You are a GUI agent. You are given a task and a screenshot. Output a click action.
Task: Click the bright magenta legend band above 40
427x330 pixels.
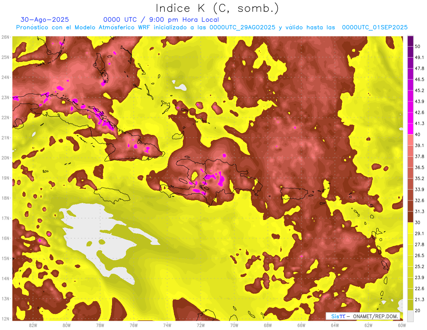410,129
